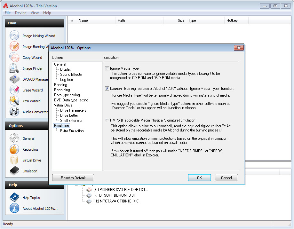Select the H: MPCTAVA drive icon
The height and width of the screenshot is (229, 294).
click(x=89, y=201)
